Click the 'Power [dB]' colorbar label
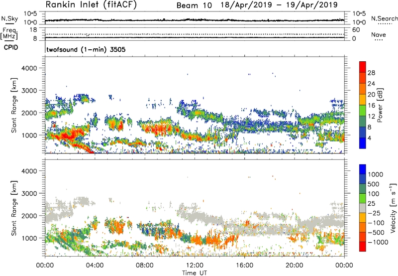This screenshot has width=398, height=276. point(380,105)
